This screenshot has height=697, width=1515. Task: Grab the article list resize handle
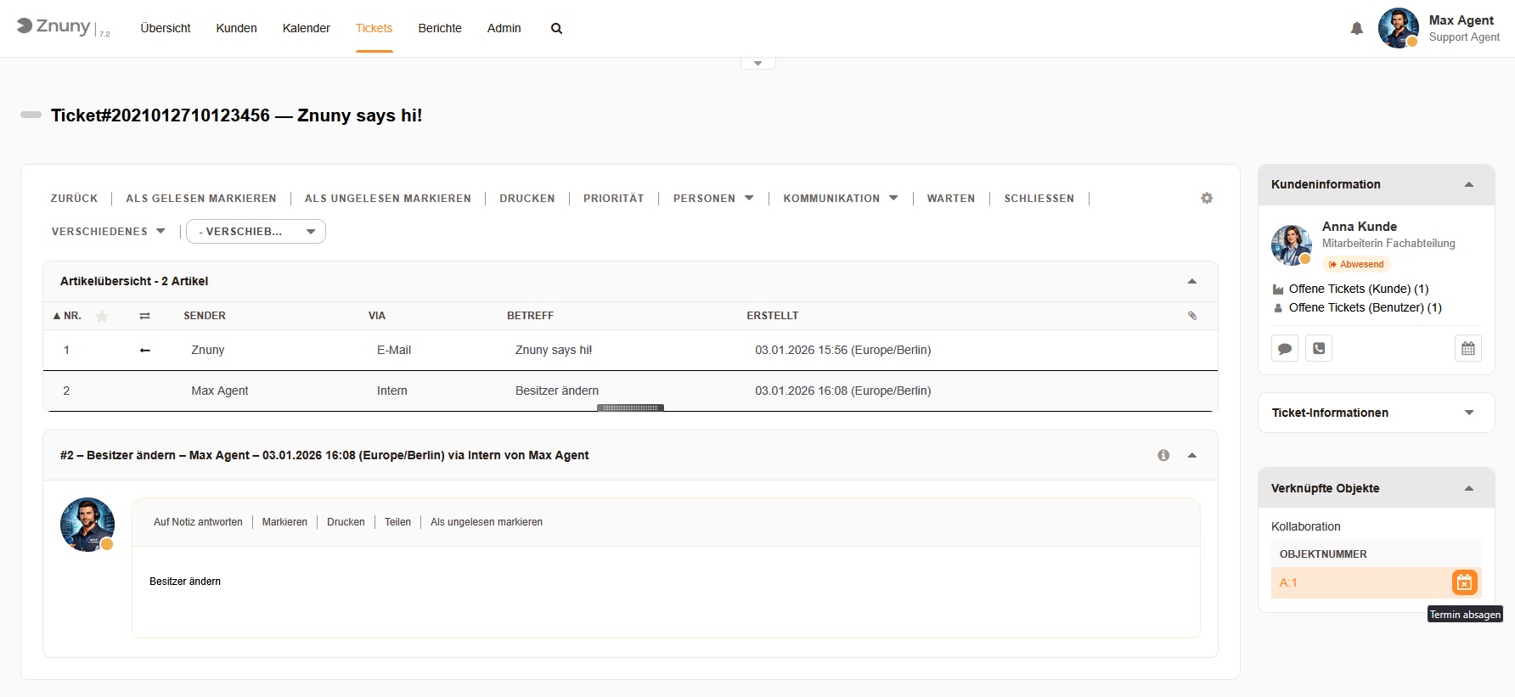click(630, 408)
